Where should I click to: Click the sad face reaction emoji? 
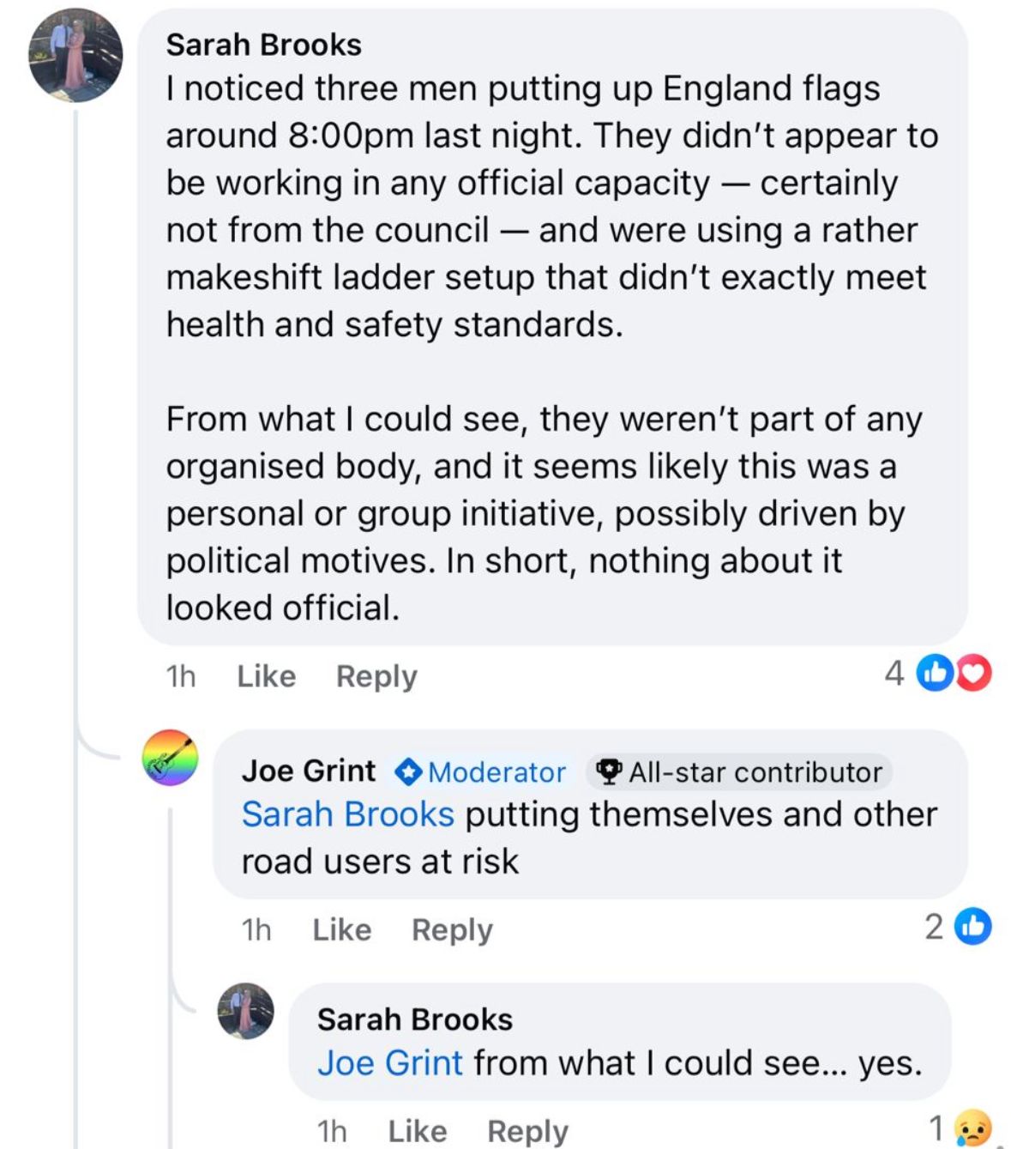972,1128
